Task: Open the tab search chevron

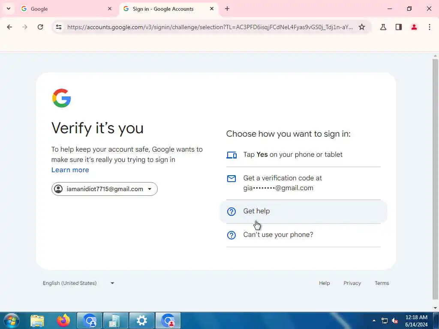Action: coord(9,9)
